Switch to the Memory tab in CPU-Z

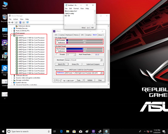click(76, 35)
